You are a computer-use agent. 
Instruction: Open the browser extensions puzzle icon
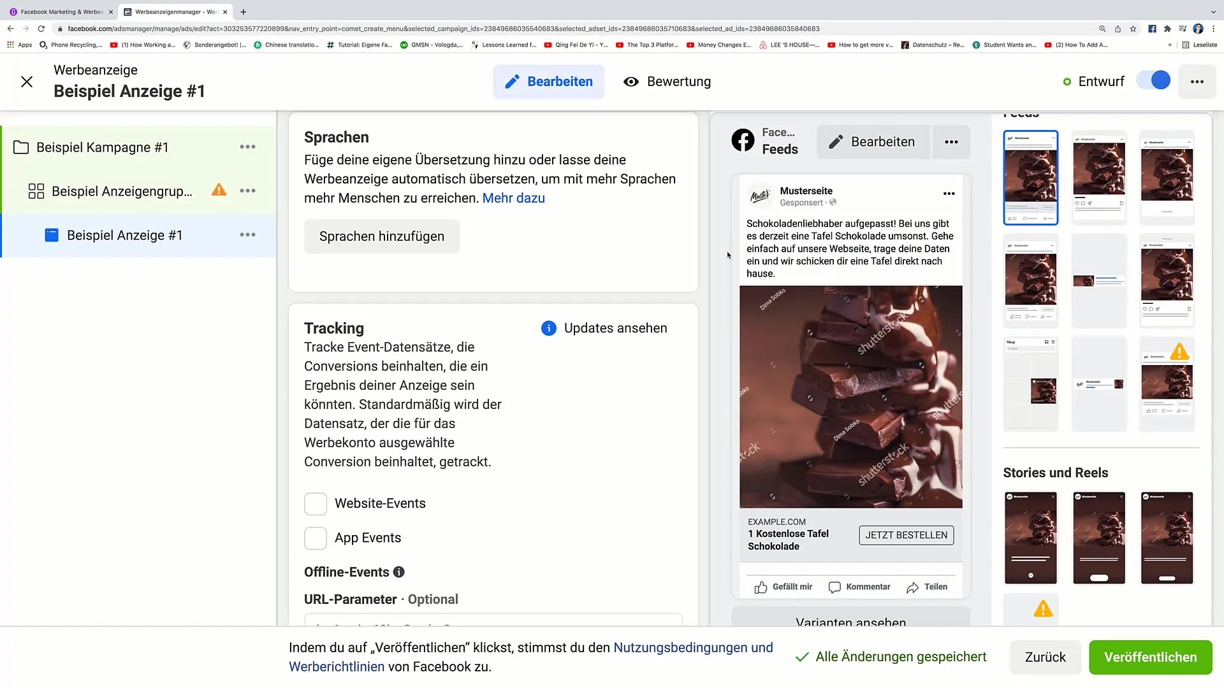(1167, 29)
